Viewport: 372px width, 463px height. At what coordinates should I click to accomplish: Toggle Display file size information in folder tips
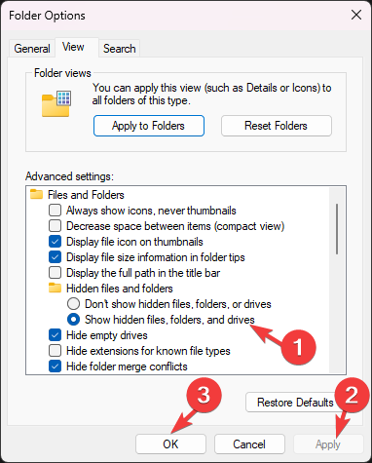[55, 257]
